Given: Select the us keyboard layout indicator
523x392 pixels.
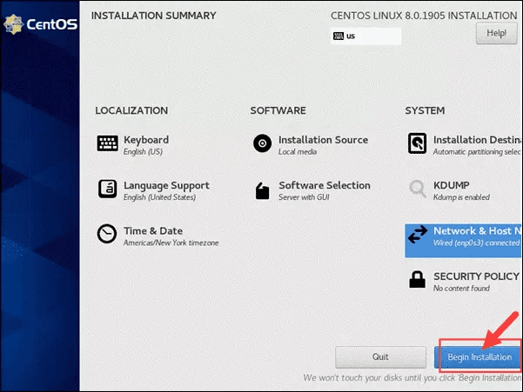Looking at the screenshot, I should 365,36.
